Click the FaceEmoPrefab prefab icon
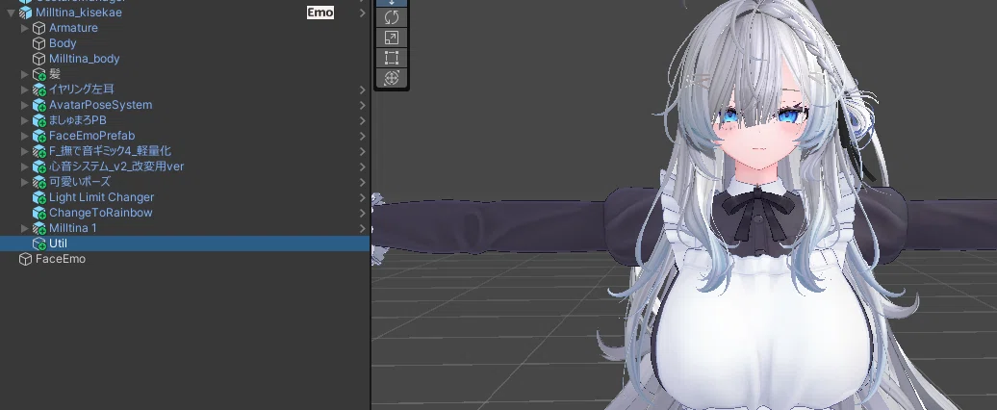Image resolution: width=997 pixels, height=410 pixels. [39, 136]
